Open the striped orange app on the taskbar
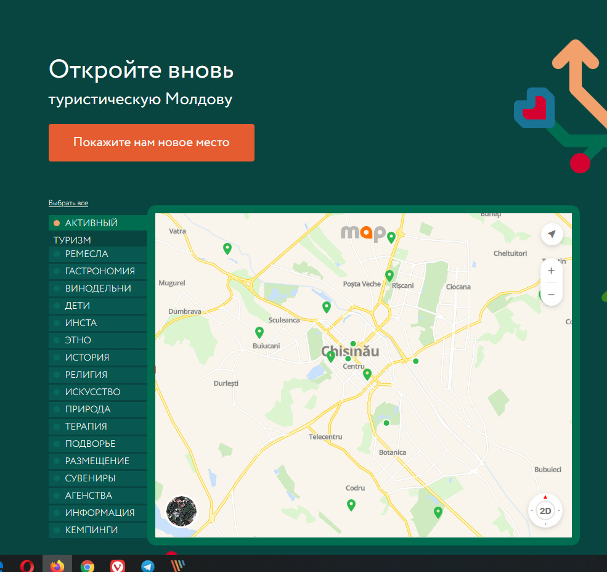The height and width of the screenshot is (572, 607). 177,566
